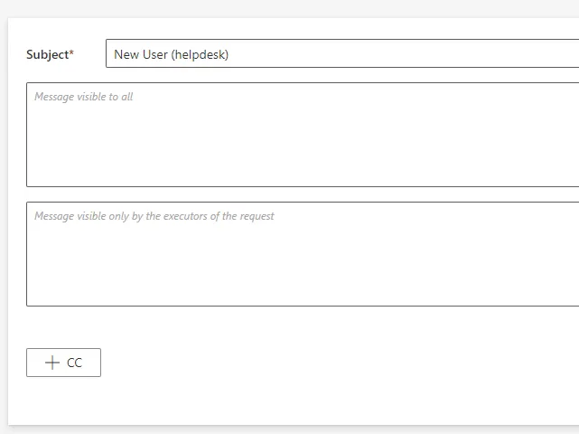
Task: Focus the 'Message visible to all' text area
Action: (303, 135)
